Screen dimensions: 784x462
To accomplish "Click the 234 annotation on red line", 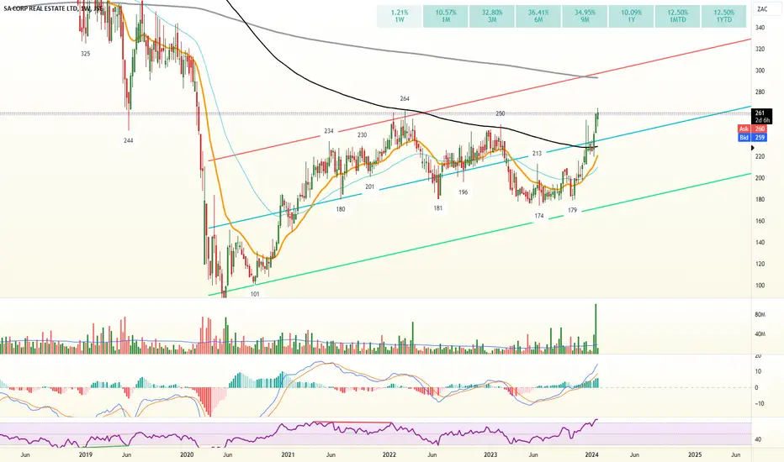I will (x=329, y=131).
